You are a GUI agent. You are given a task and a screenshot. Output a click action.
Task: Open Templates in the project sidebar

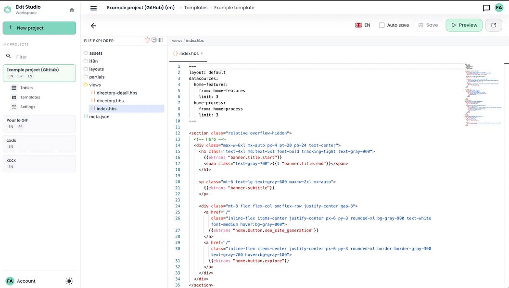tap(30, 97)
